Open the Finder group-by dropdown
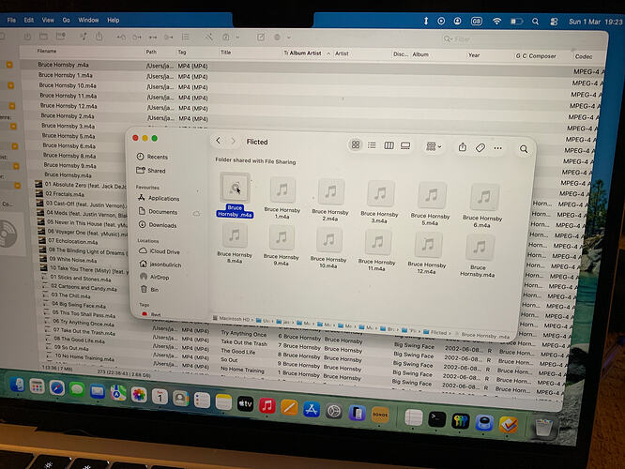The height and width of the screenshot is (469, 625). point(434,146)
